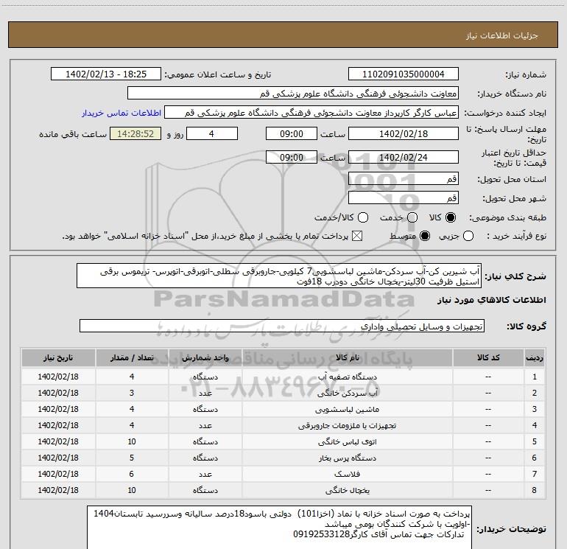Click the response deadline hour field 09:00
567x549 pixels.
pos(292,133)
